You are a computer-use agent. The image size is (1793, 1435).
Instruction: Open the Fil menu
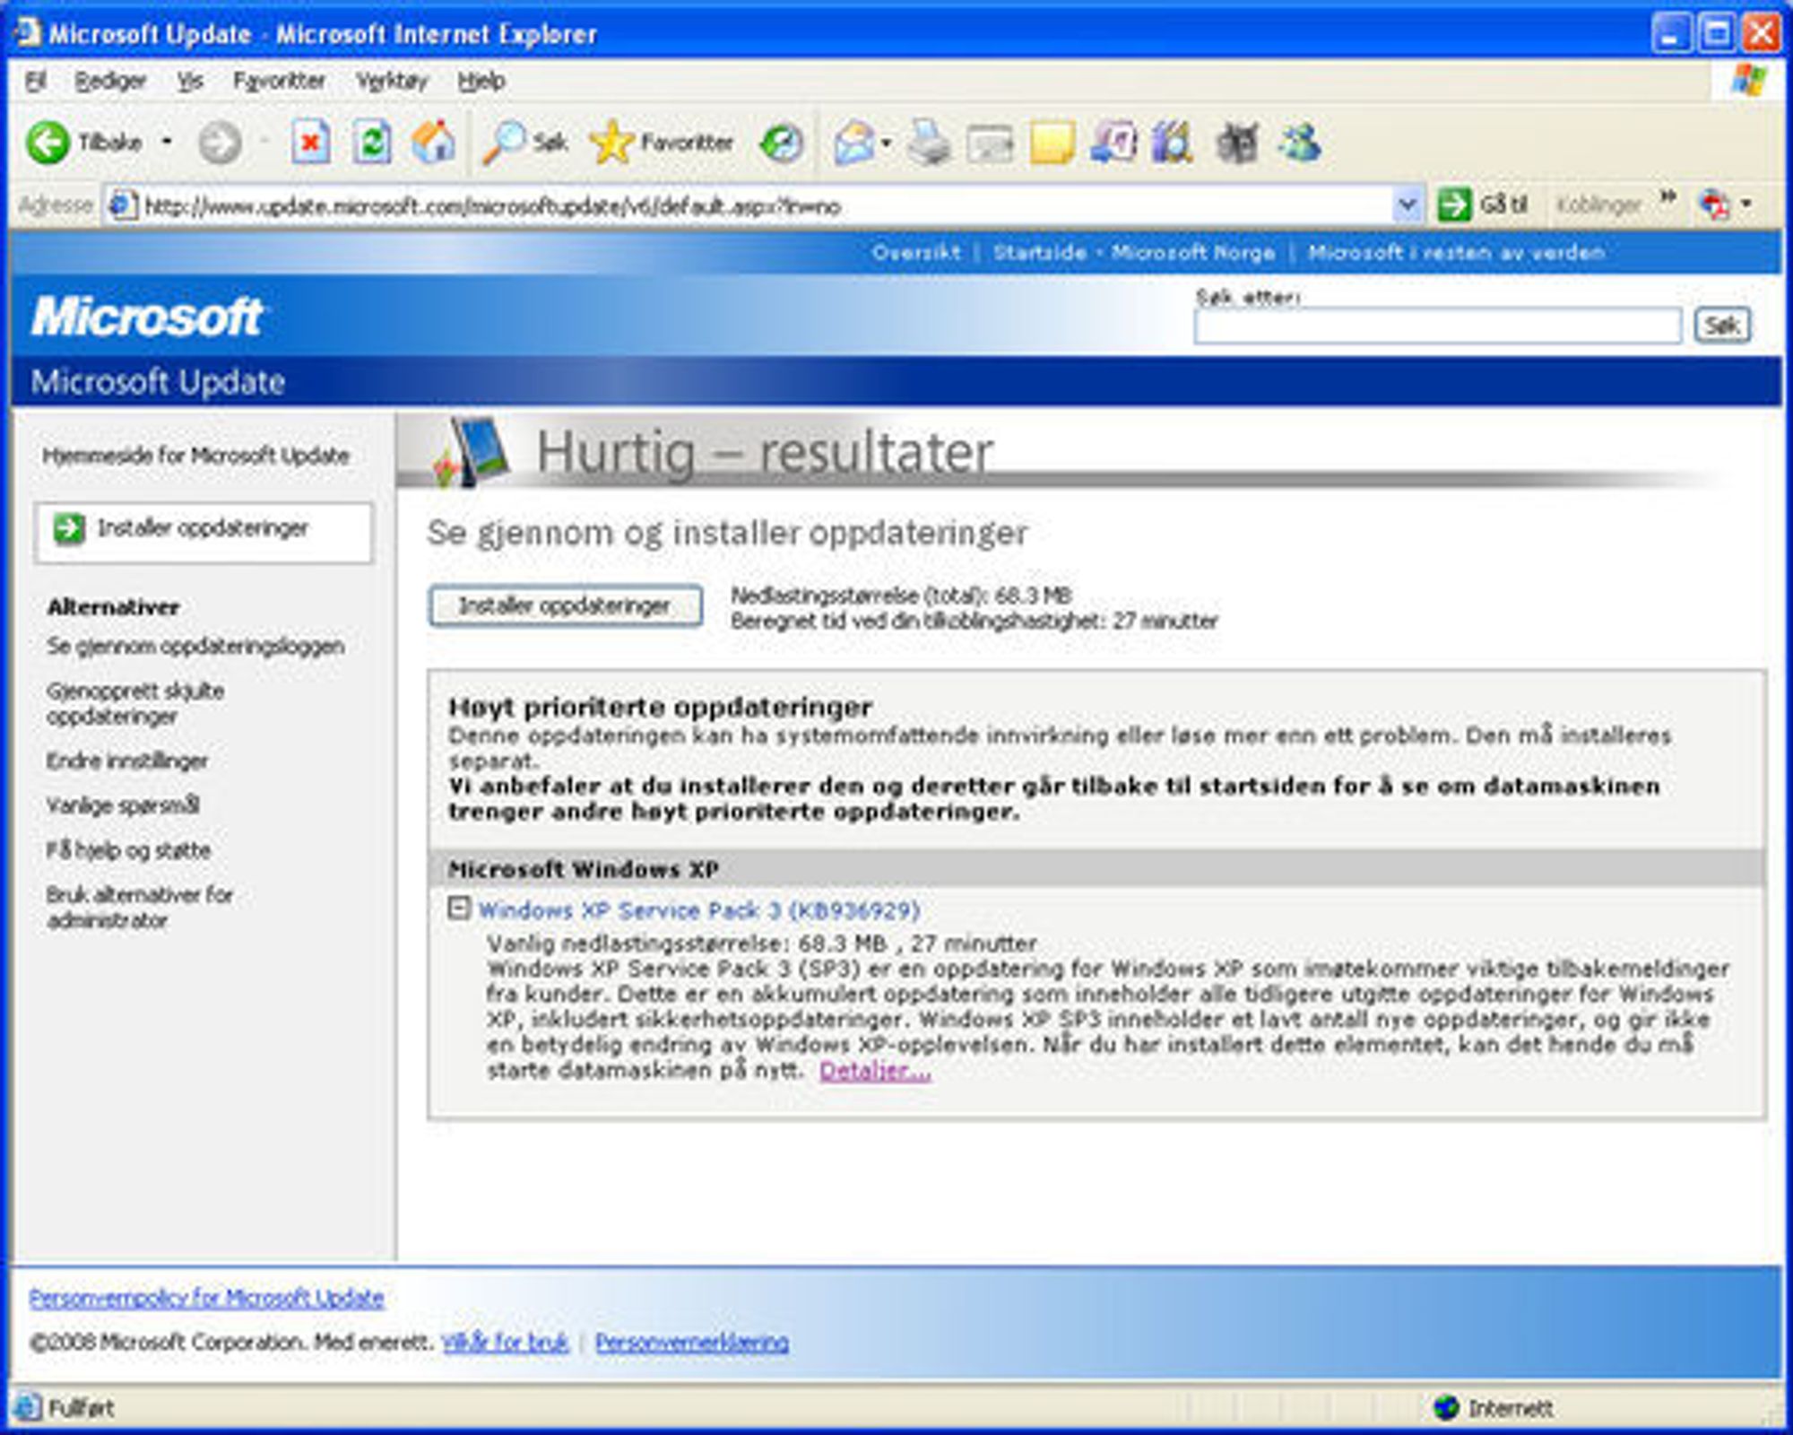(x=35, y=82)
